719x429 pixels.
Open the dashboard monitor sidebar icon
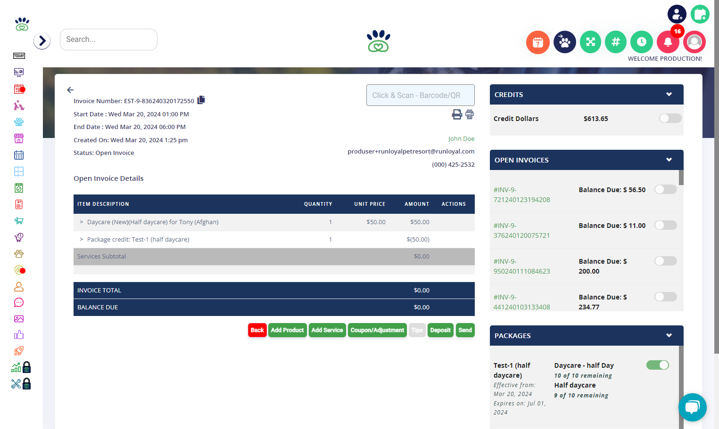pos(19,72)
